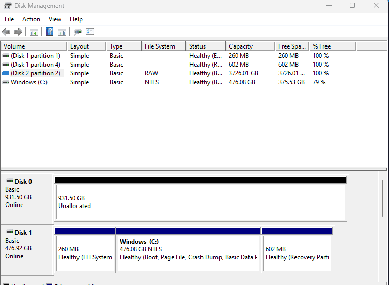Click the Disk Management title bar icon
Image resolution: width=389 pixels, height=285 pixels.
pyautogui.click(x=7, y=6)
